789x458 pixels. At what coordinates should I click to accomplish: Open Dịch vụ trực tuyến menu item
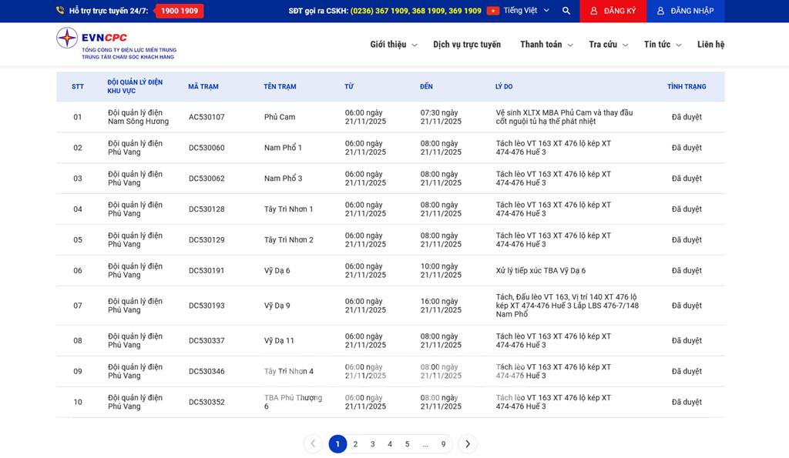(x=467, y=45)
